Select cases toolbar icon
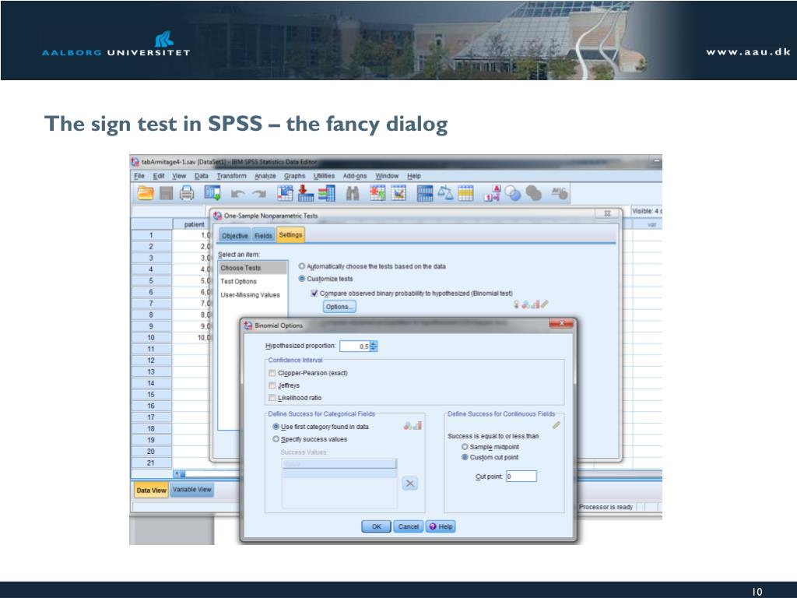Viewport: 797px width, 598px height. [465, 193]
